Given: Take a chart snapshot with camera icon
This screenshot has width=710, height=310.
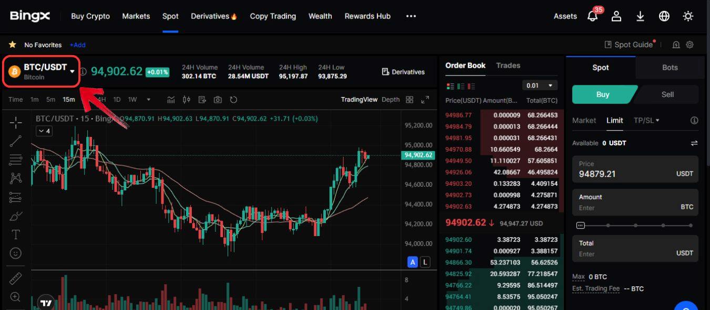Looking at the screenshot, I should coord(218,100).
